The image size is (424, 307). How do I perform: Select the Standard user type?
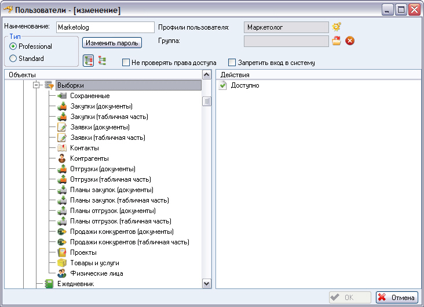point(13,58)
